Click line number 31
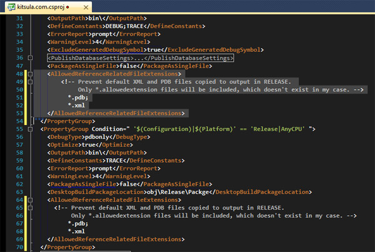375x252 pixels. 19,18
